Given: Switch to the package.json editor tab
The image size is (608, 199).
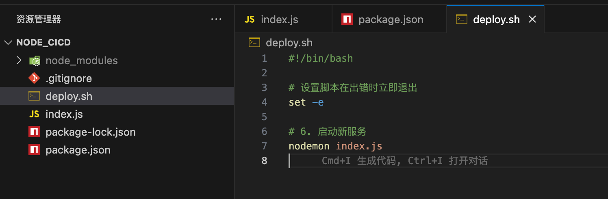Looking at the screenshot, I should 391,19.
